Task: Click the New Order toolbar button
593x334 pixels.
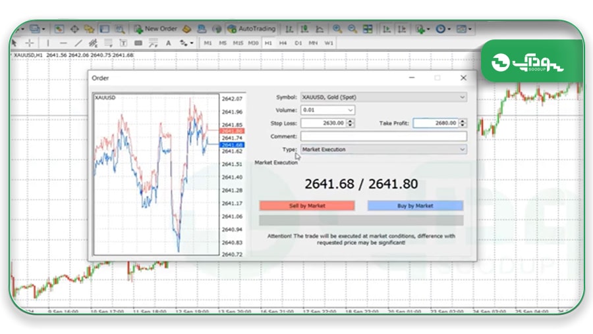Action: click(x=155, y=29)
